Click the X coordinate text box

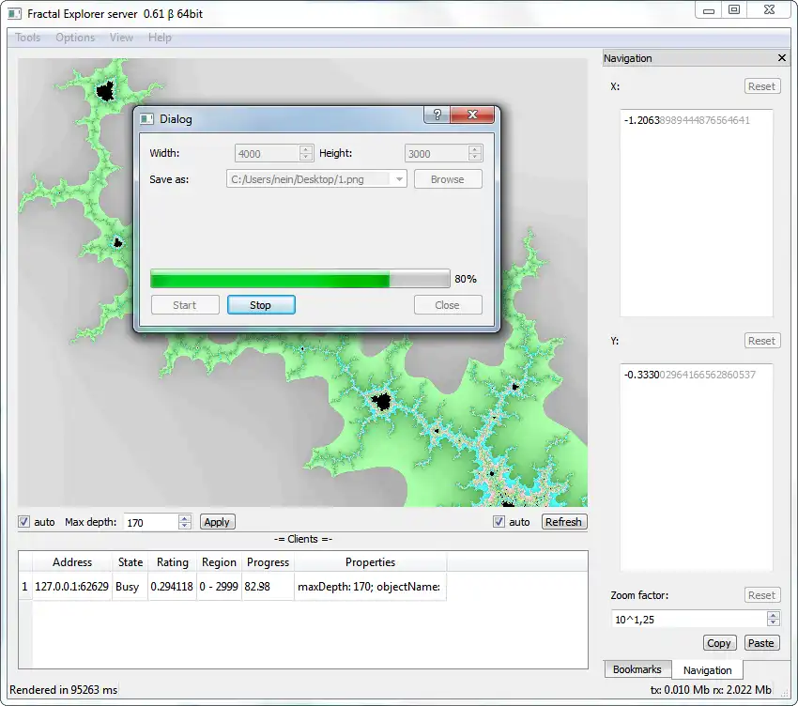[x=697, y=213]
